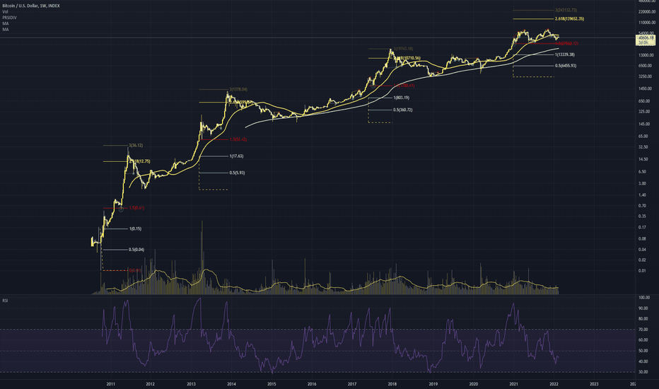Click the 2019 label on time axis

433,384
